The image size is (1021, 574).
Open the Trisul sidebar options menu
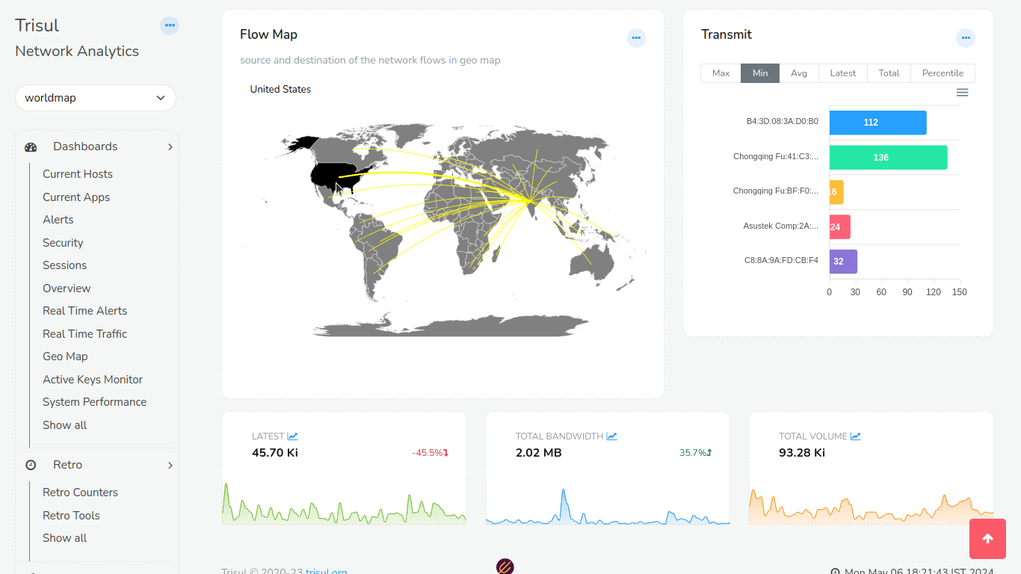(x=170, y=25)
